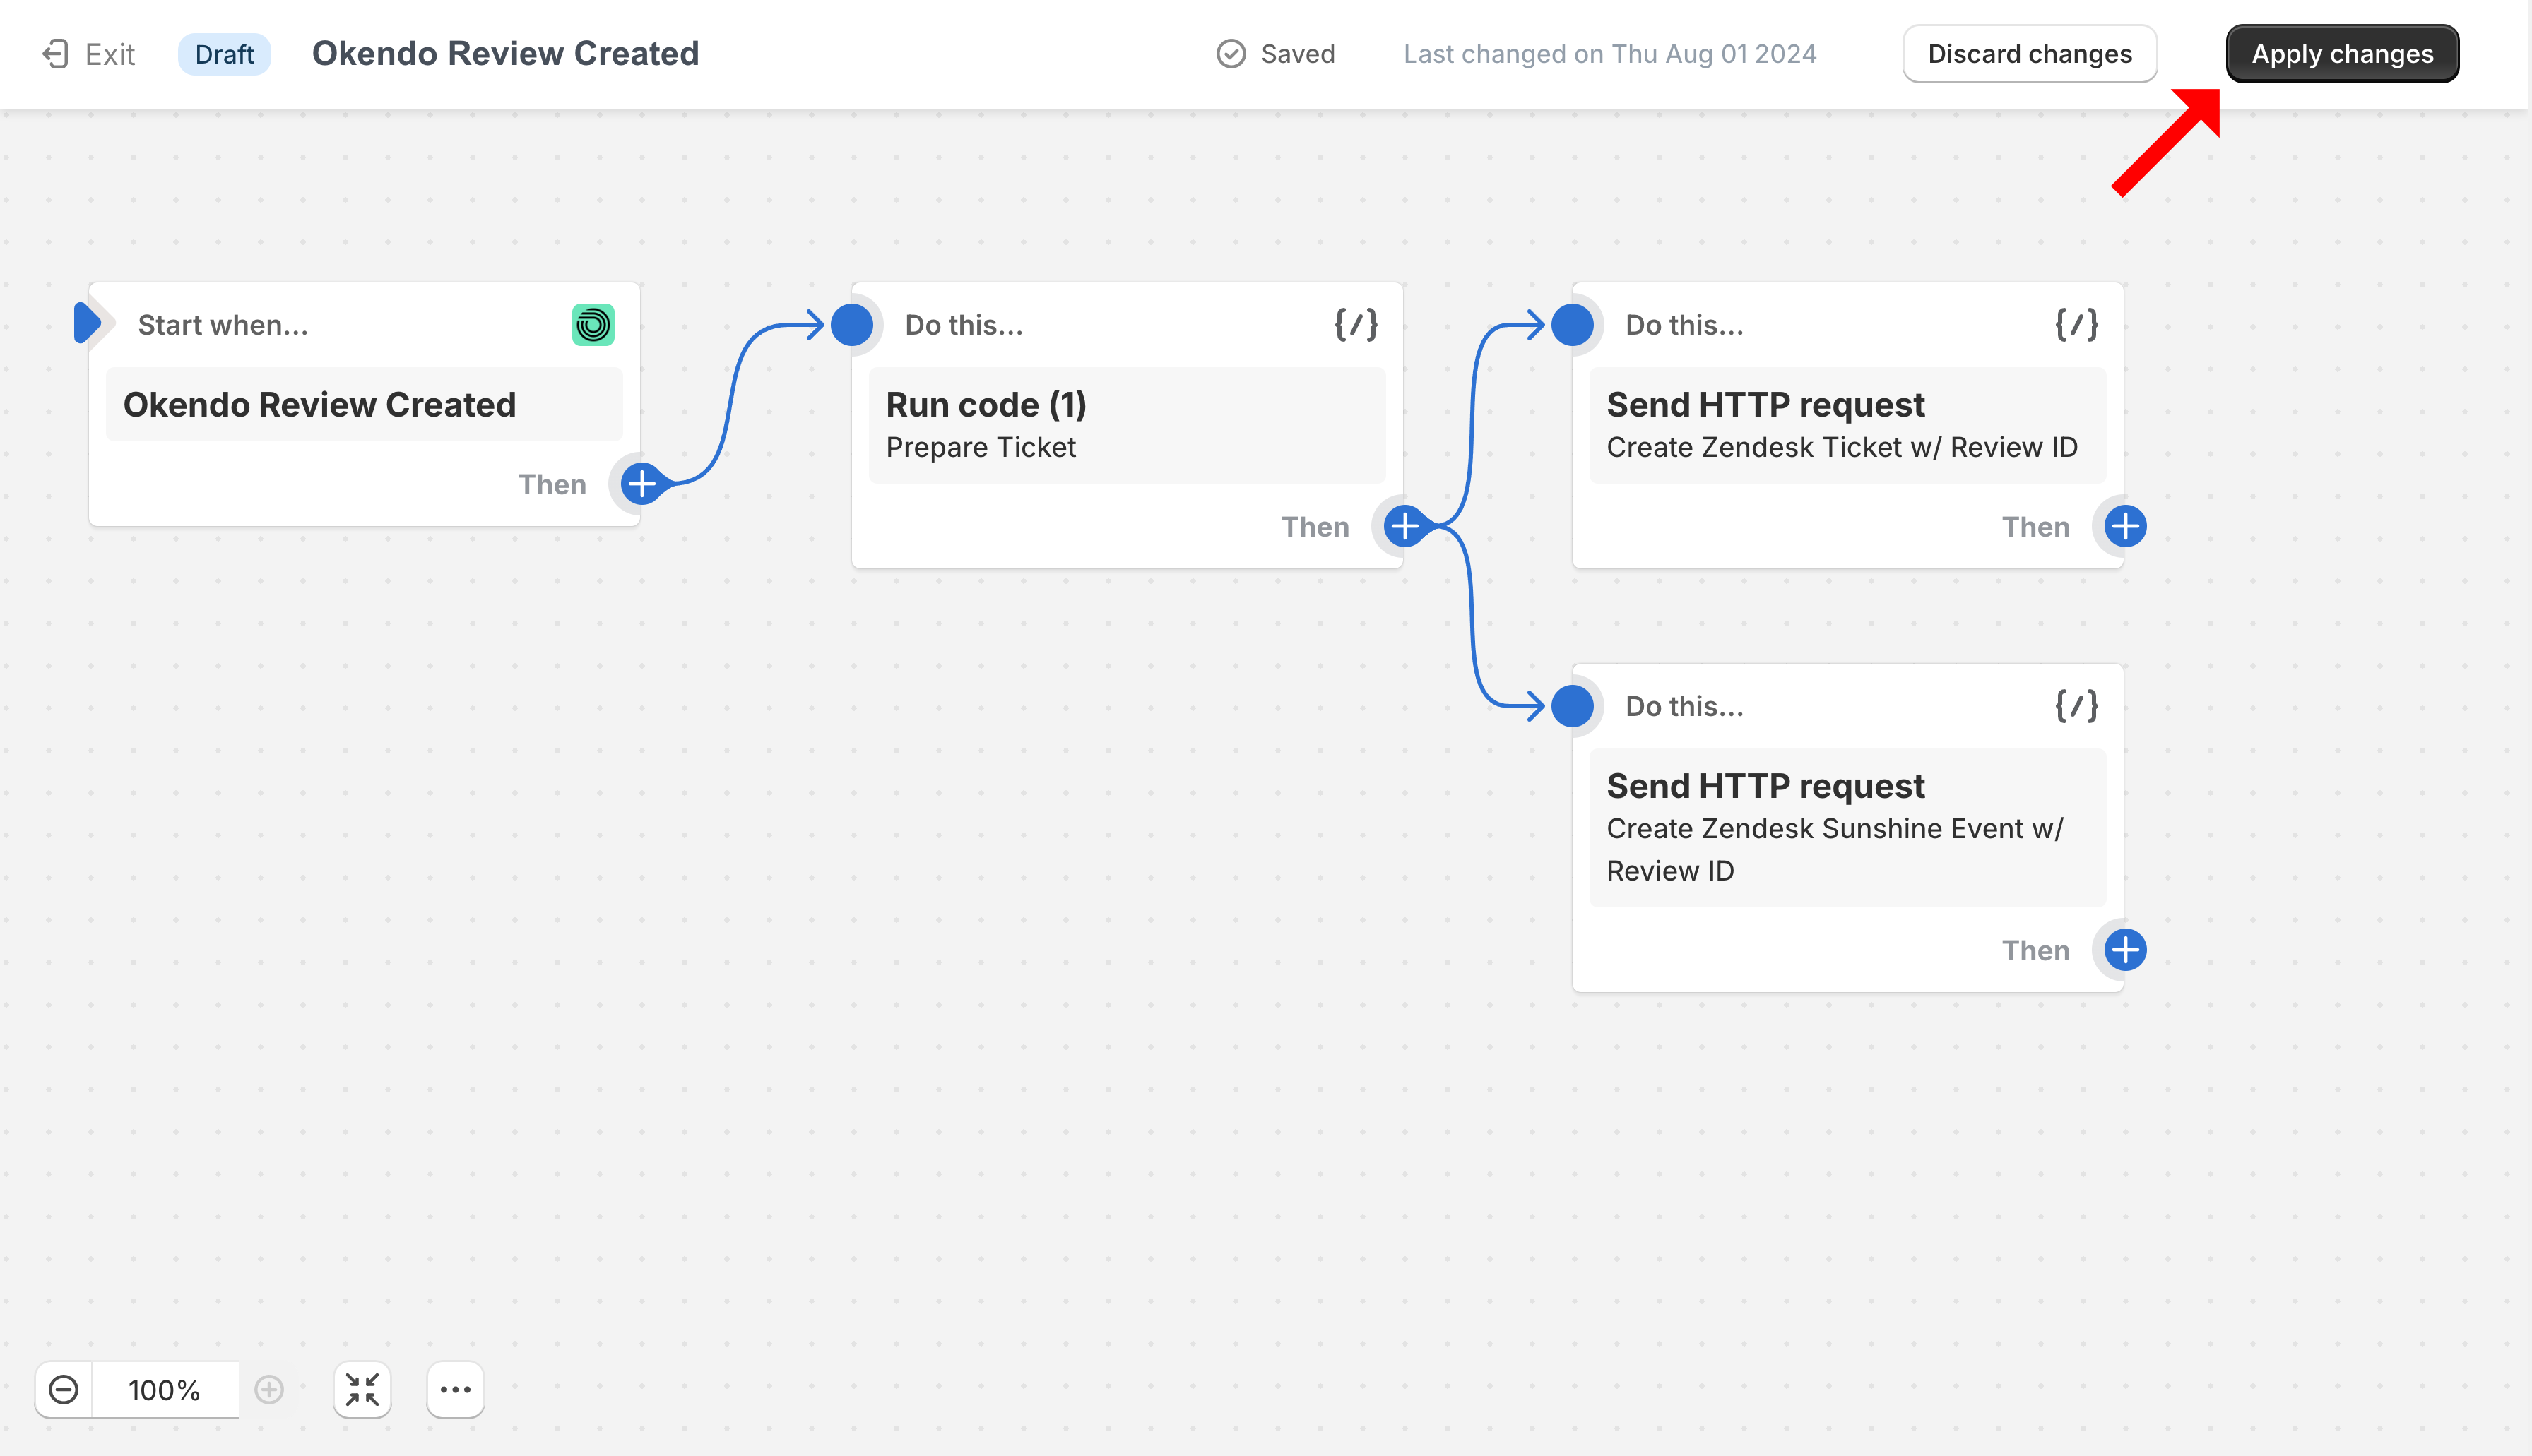The width and height of the screenshot is (2532, 1456).
Task: Click the fit to screen icon
Action: (x=362, y=1390)
